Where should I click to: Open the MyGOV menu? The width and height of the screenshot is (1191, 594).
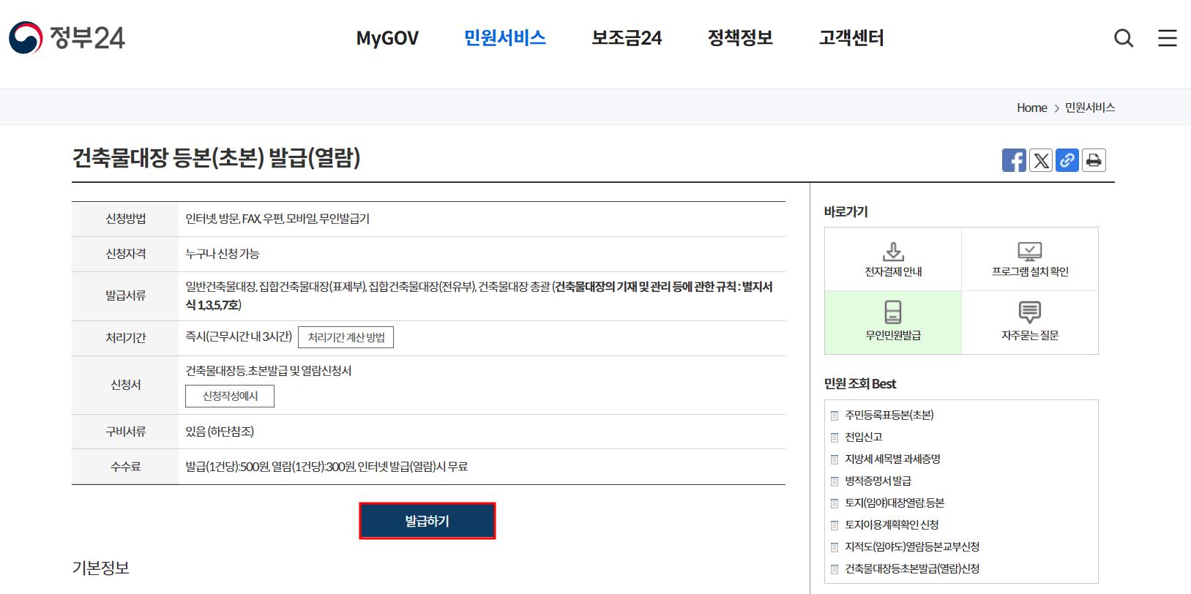click(x=387, y=38)
